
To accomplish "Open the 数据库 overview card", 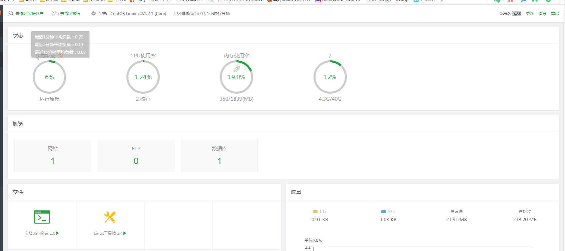I will point(219,155).
